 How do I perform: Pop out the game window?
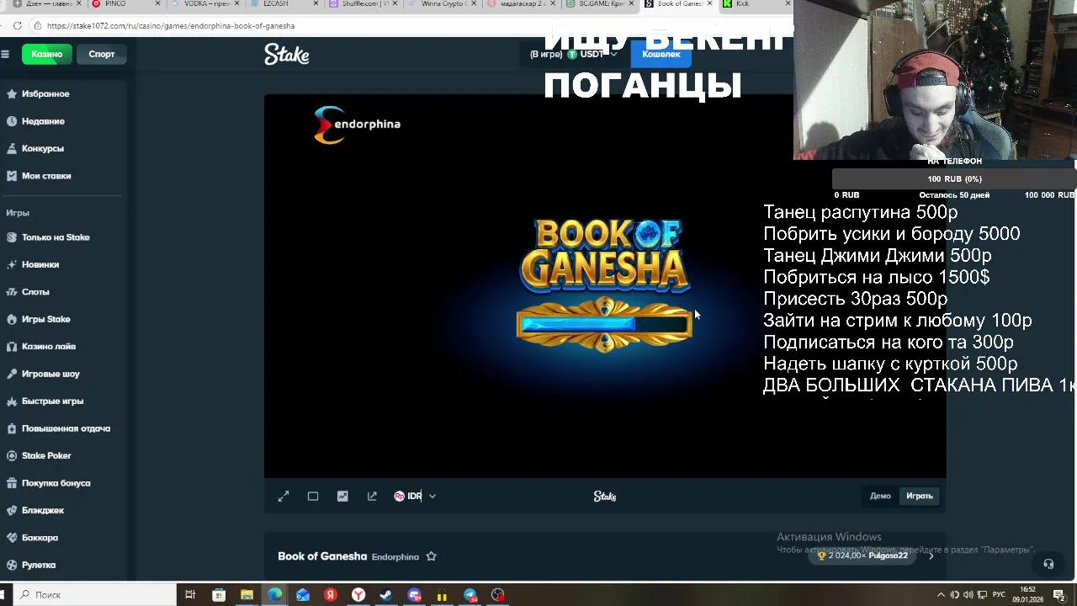[x=372, y=497]
